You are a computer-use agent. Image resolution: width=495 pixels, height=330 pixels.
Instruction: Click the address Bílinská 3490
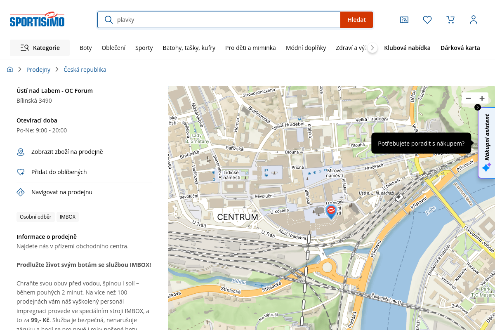tap(34, 100)
